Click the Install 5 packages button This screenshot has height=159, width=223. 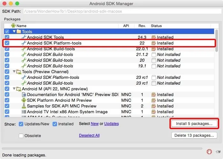click(194, 124)
